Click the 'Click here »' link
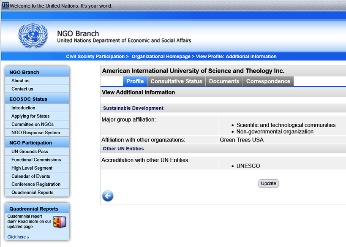 click(18, 237)
